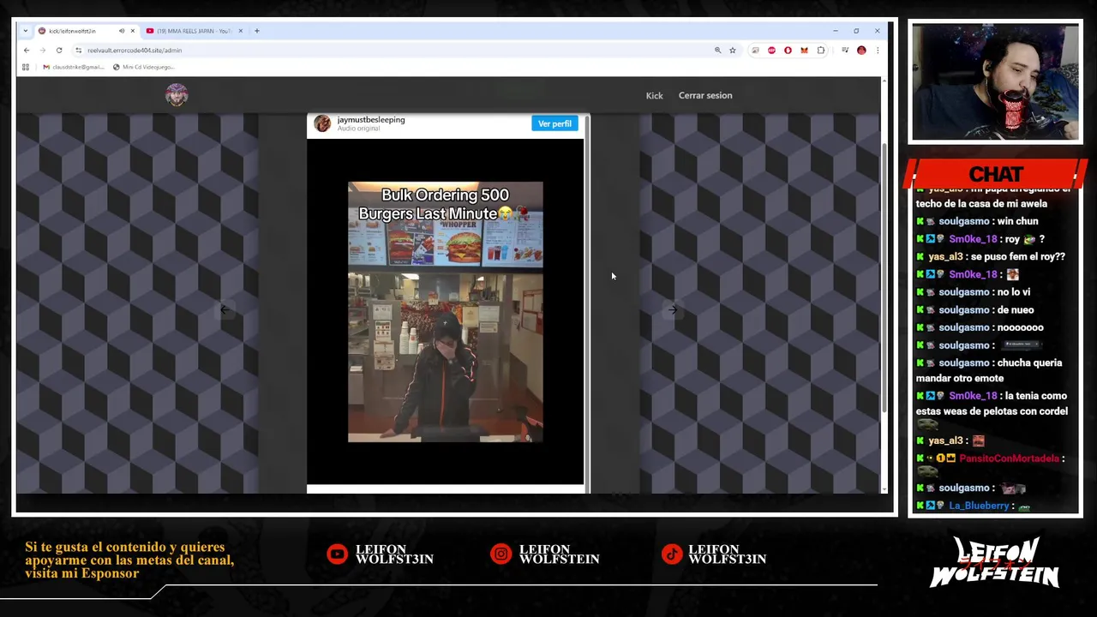Open Chrome three-dot menu
This screenshot has width=1097, height=617.
pyautogui.click(x=878, y=51)
